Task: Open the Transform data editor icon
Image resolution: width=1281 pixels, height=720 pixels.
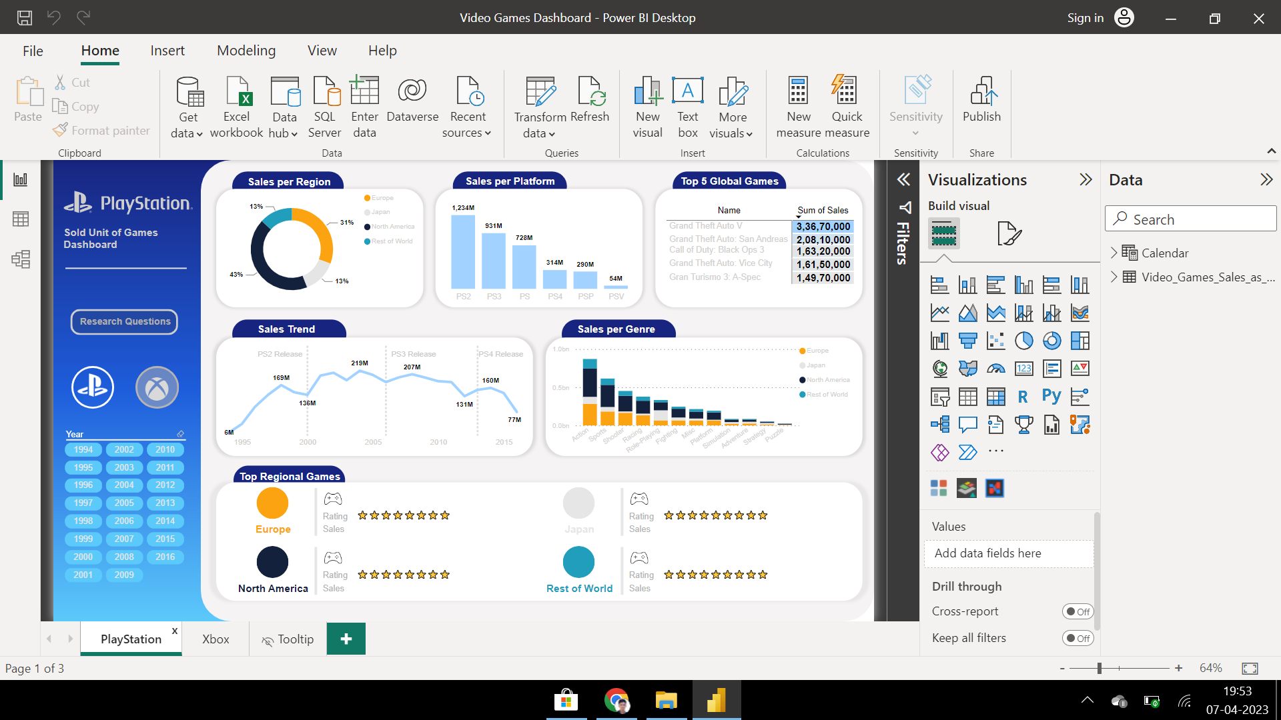Action: (x=540, y=91)
